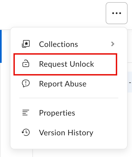
Task: Click the Report Abuse speech-bubble icon
Action: point(26,83)
